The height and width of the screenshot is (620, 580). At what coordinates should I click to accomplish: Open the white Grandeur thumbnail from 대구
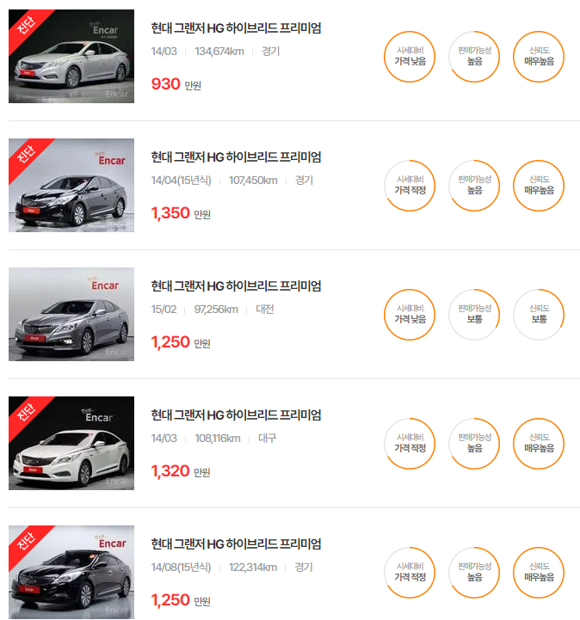[x=71, y=443]
